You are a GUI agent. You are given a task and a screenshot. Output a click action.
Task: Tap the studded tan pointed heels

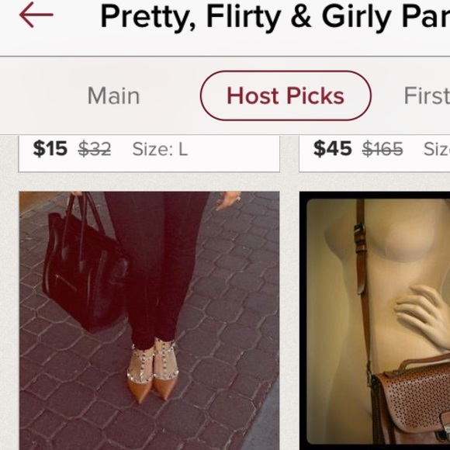[153, 370]
